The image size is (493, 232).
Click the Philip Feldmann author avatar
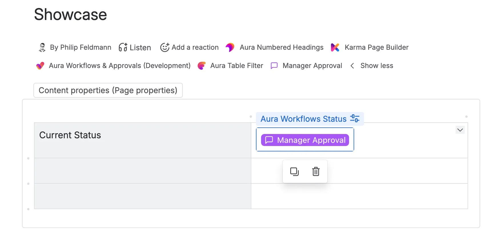(42, 47)
